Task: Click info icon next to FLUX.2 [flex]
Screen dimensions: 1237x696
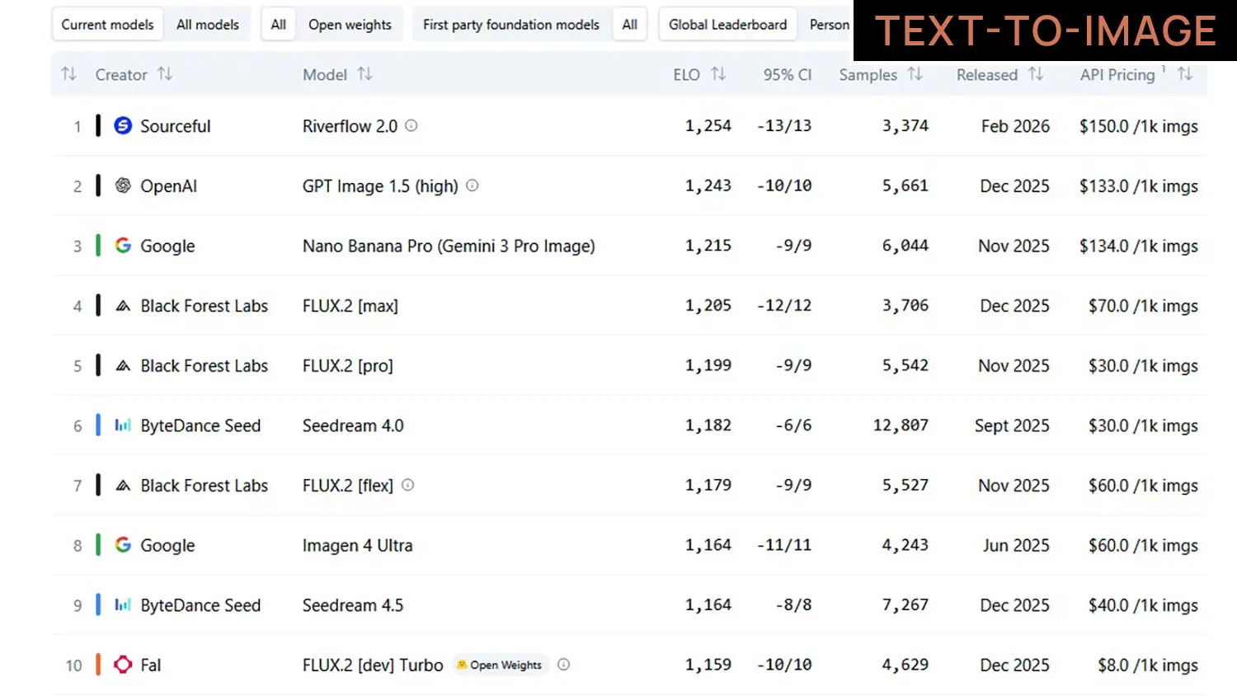Action: pyautogui.click(x=408, y=485)
